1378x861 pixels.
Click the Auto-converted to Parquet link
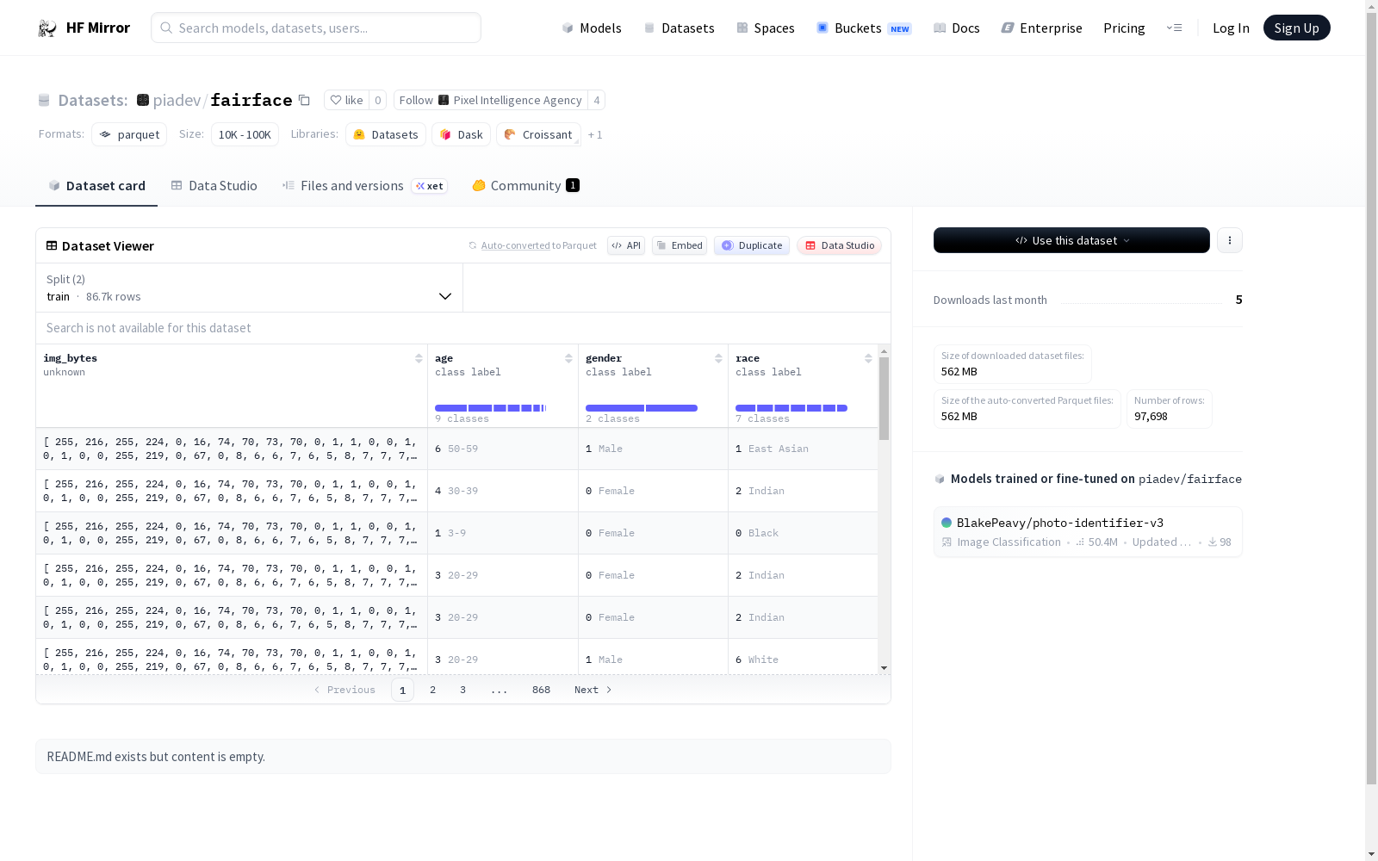538,245
